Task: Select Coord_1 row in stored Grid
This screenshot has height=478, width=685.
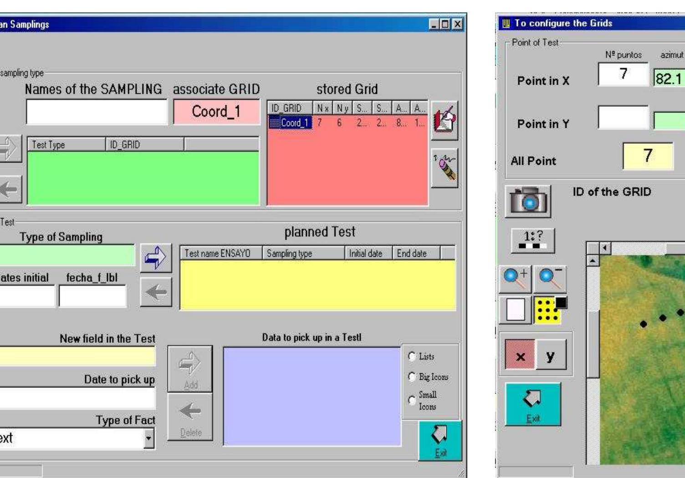Action: pyautogui.click(x=347, y=123)
